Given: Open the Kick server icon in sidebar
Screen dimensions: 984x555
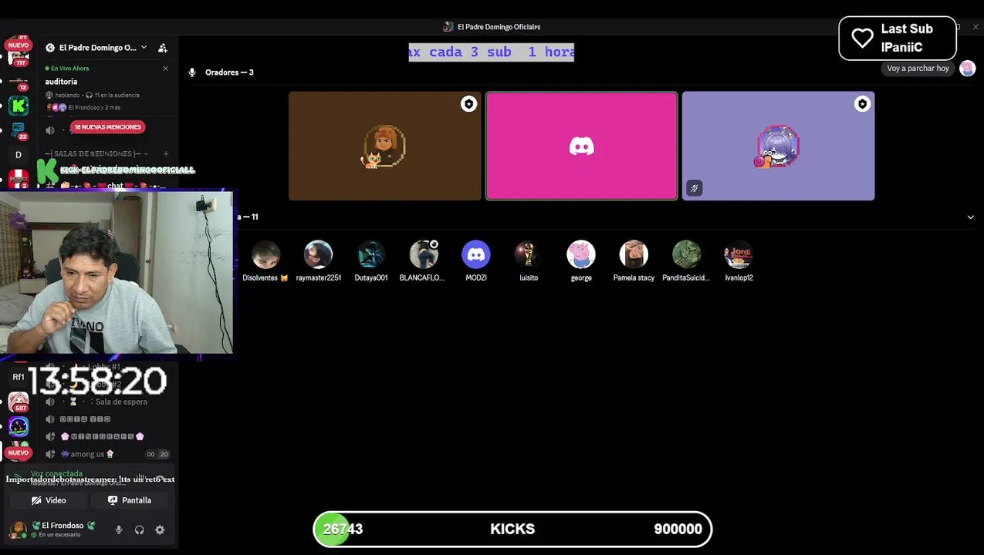Looking at the screenshot, I should (19, 106).
